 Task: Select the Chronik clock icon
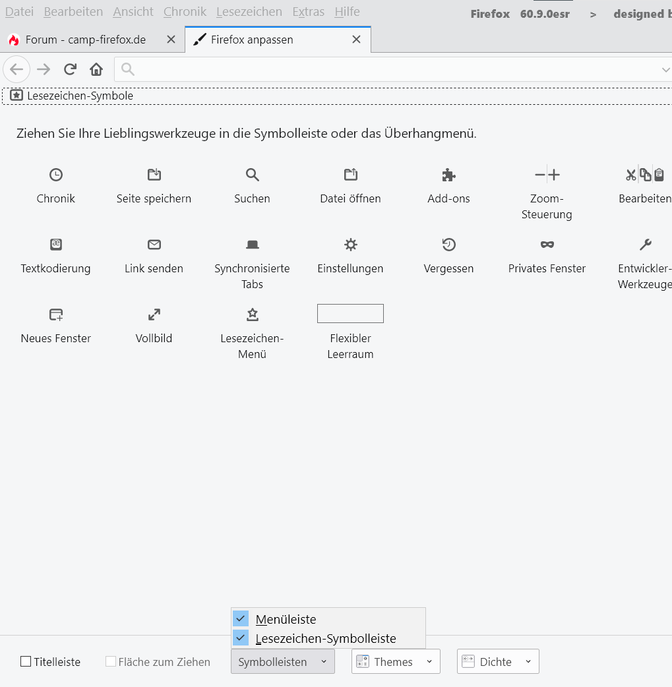(55, 175)
